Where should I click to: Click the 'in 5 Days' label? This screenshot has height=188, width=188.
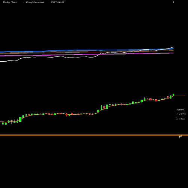[x=180, y=119]
